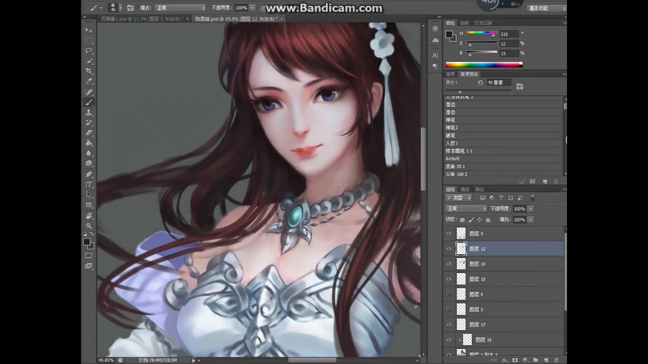Show hidden layer 图层 6

pyautogui.click(x=449, y=294)
